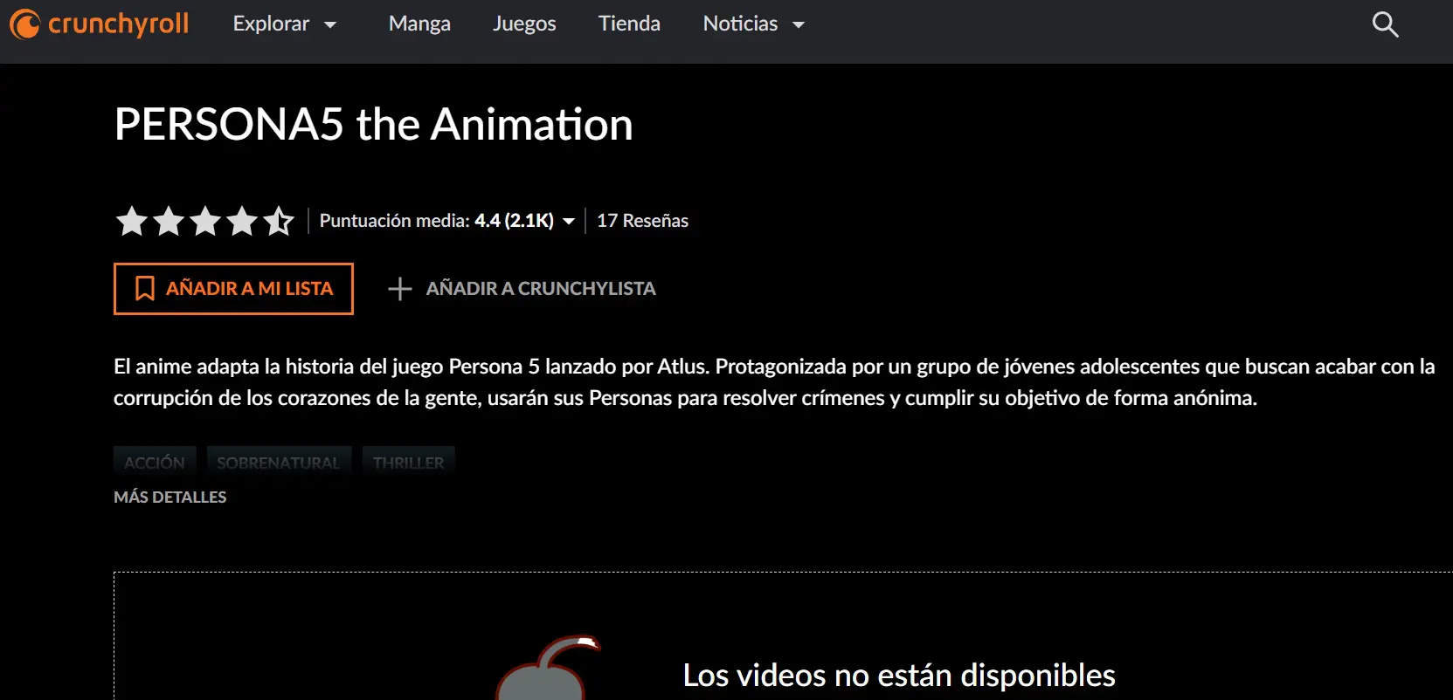Viewport: 1453px width, 700px height.
Task: Select the third rating star
Action: (205, 221)
